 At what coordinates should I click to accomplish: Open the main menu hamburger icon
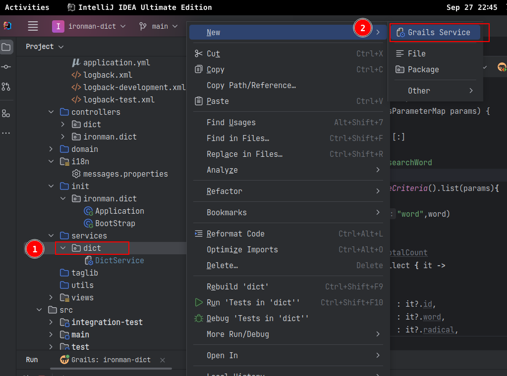[x=33, y=26]
